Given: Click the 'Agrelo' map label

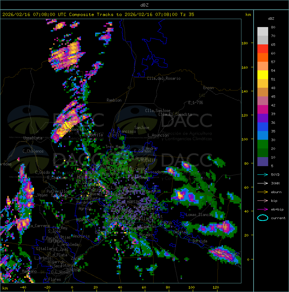Looking at the screenshot, I should (x=85, y=208).
